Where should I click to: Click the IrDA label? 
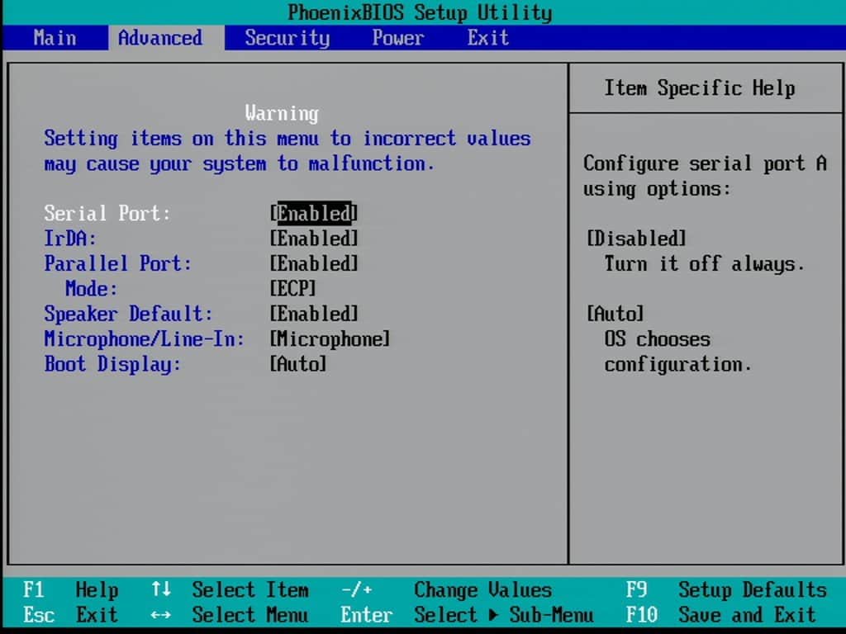click(70, 239)
